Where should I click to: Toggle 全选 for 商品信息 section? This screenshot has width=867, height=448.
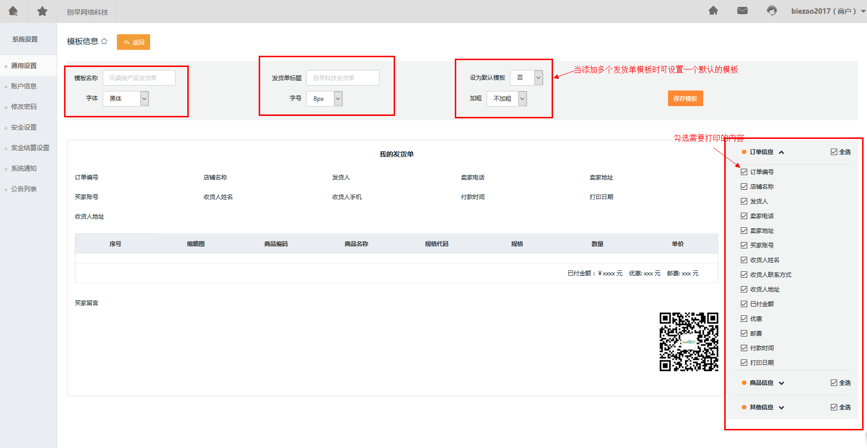point(834,382)
